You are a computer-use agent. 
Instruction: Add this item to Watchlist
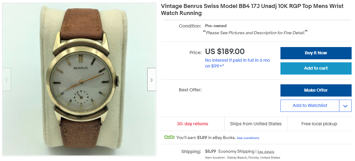coord(310,106)
